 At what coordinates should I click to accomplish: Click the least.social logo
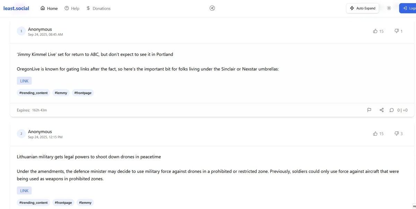point(16,8)
